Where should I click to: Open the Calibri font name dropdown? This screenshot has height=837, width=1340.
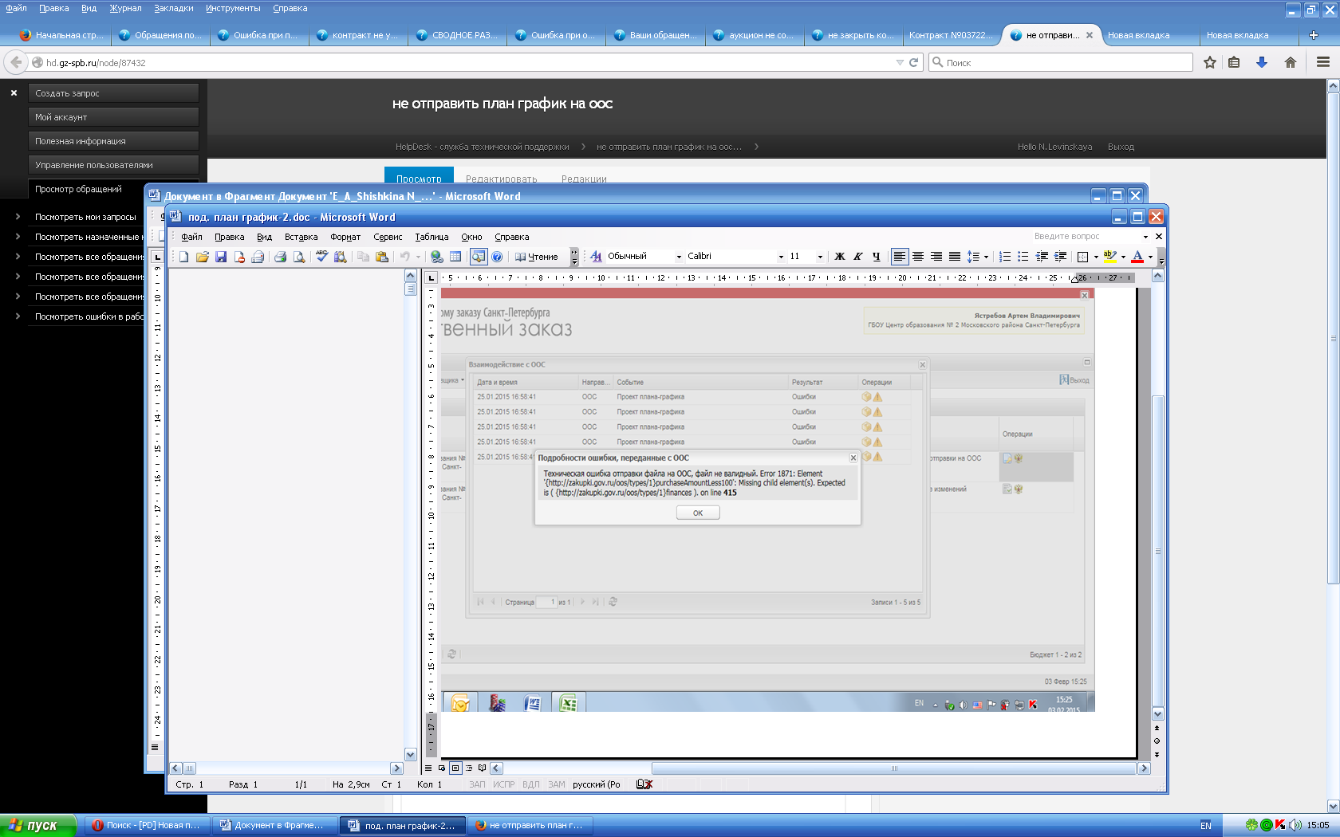781,257
